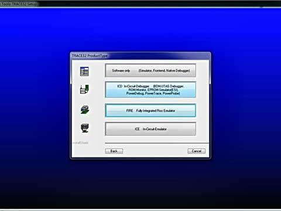This screenshot has width=281, height=211.
Task: Click the Tools: TRACE32 Setup window title
Action: [19, 4]
